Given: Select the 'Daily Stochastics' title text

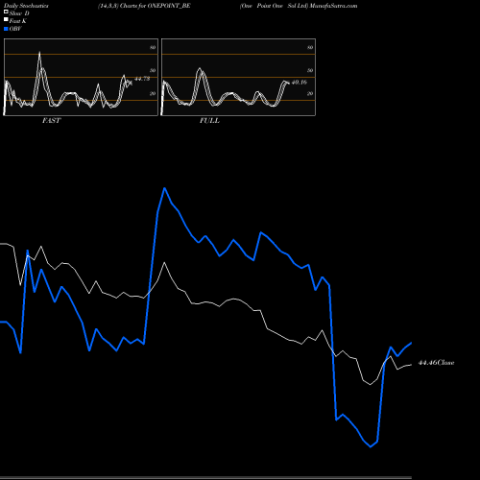Looking at the screenshot, I should click(26, 6).
